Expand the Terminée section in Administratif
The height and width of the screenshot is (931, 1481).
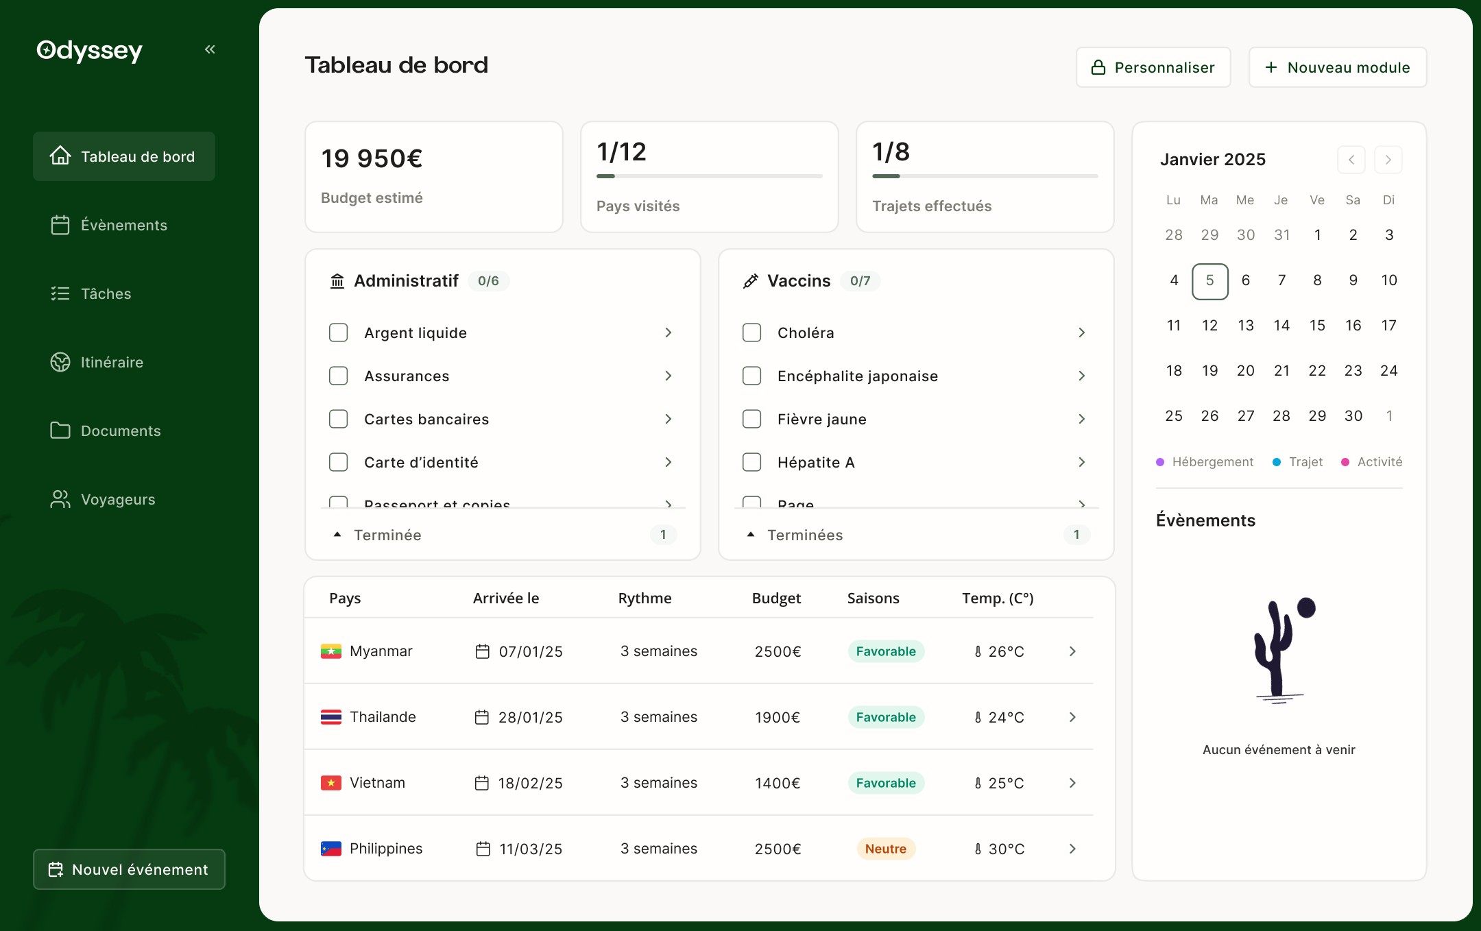pyautogui.click(x=387, y=535)
